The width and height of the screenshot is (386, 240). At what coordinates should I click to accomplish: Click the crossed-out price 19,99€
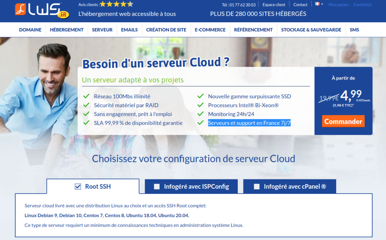pos(329,98)
